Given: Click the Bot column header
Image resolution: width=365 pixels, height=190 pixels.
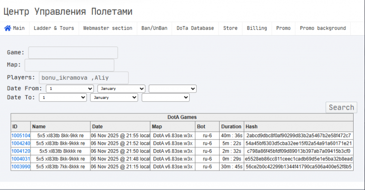Looking at the screenshot, I should (207, 126).
